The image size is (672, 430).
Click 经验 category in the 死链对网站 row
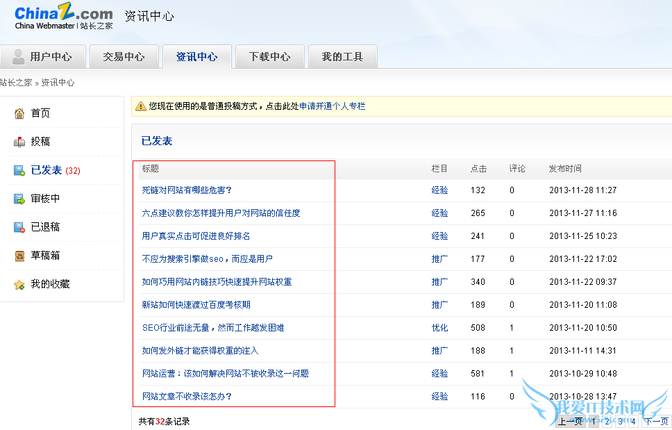pos(439,190)
